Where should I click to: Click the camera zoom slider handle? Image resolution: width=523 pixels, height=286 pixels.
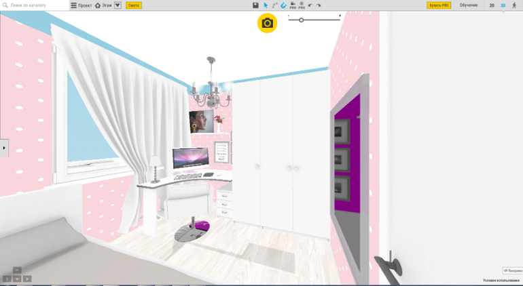click(x=301, y=20)
